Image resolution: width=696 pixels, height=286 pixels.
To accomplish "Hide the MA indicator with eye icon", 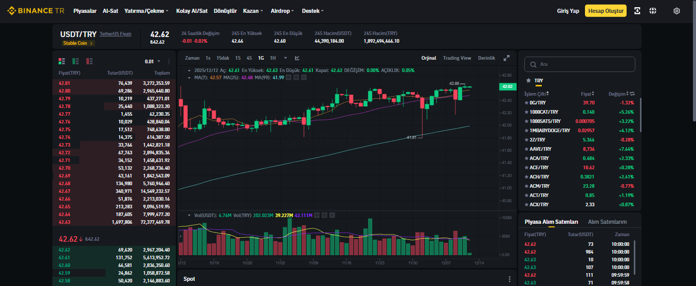I will point(289,78).
